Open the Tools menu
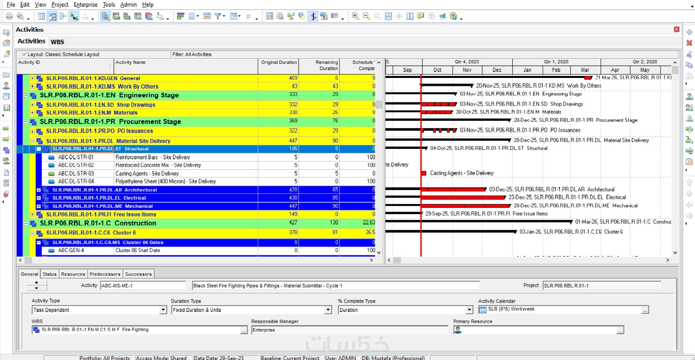Screen dimensions: 695x360 109,5
